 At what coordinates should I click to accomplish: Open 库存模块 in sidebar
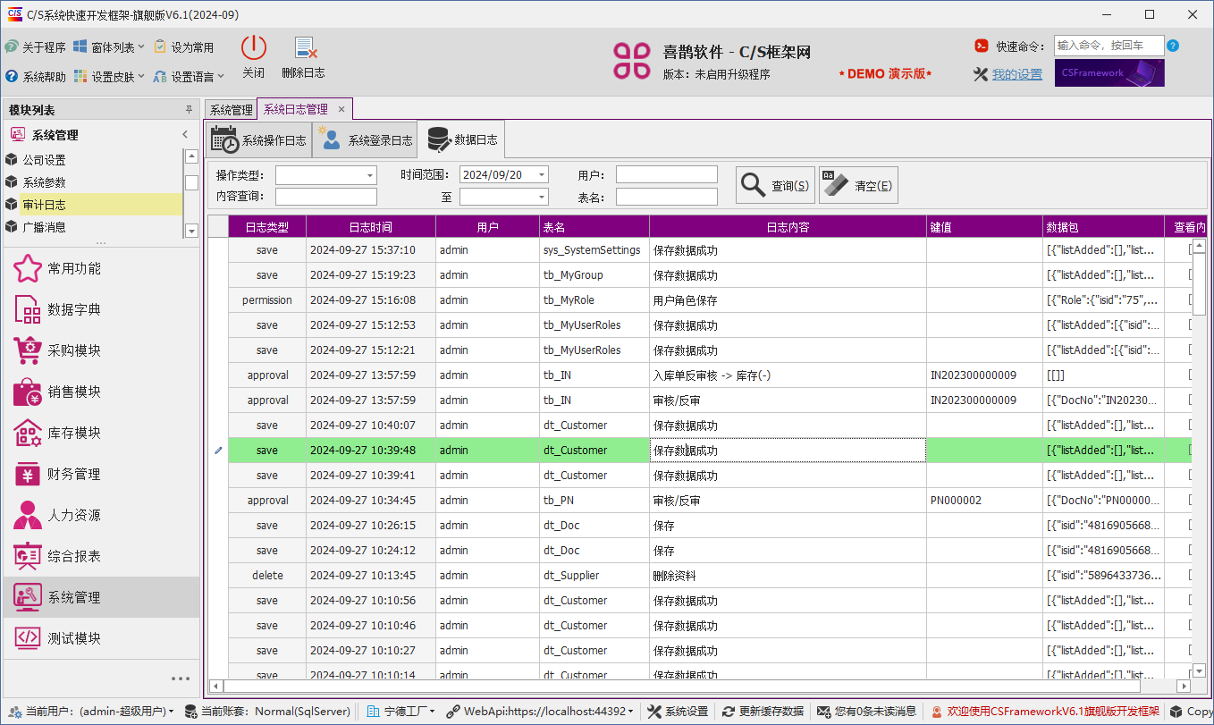tap(102, 433)
